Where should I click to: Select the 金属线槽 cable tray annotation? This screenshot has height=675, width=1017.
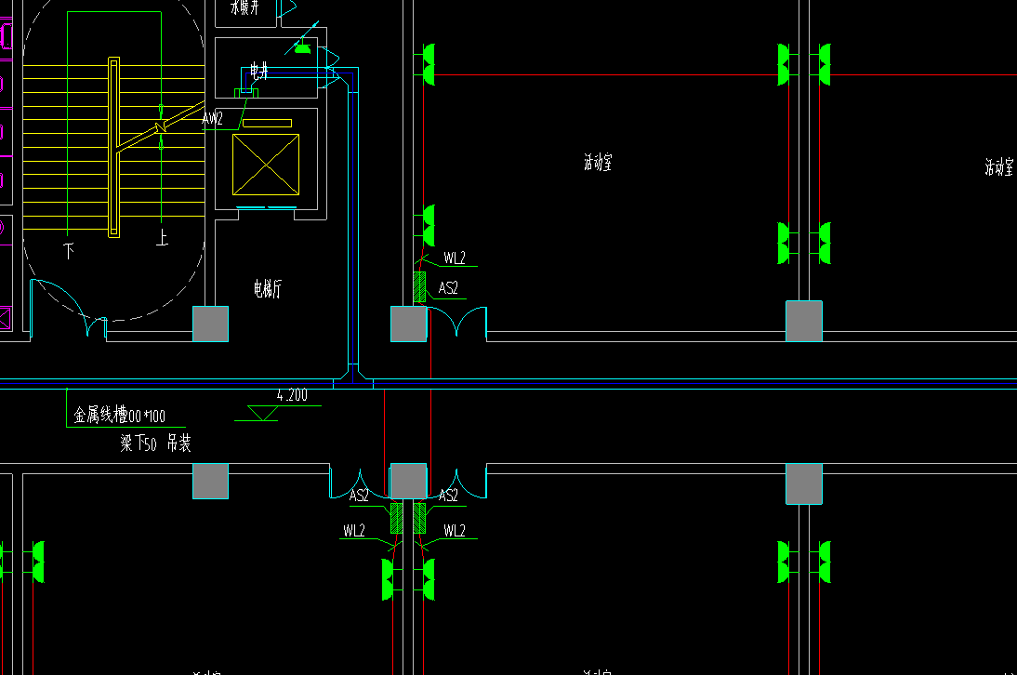[119, 415]
